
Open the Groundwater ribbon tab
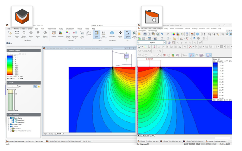pyautogui.click(x=52, y=29)
